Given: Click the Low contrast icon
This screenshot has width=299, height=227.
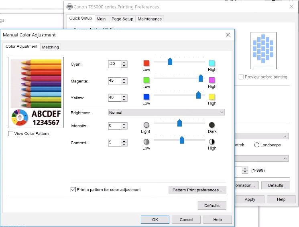Looking at the screenshot, I should click(x=146, y=142).
